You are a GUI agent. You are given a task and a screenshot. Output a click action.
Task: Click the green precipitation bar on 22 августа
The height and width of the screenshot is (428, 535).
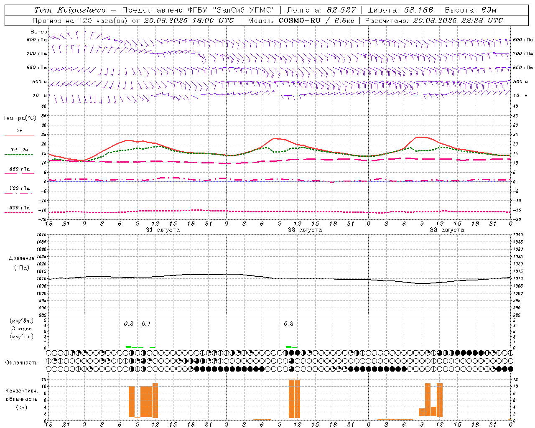[x=289, y=346]
